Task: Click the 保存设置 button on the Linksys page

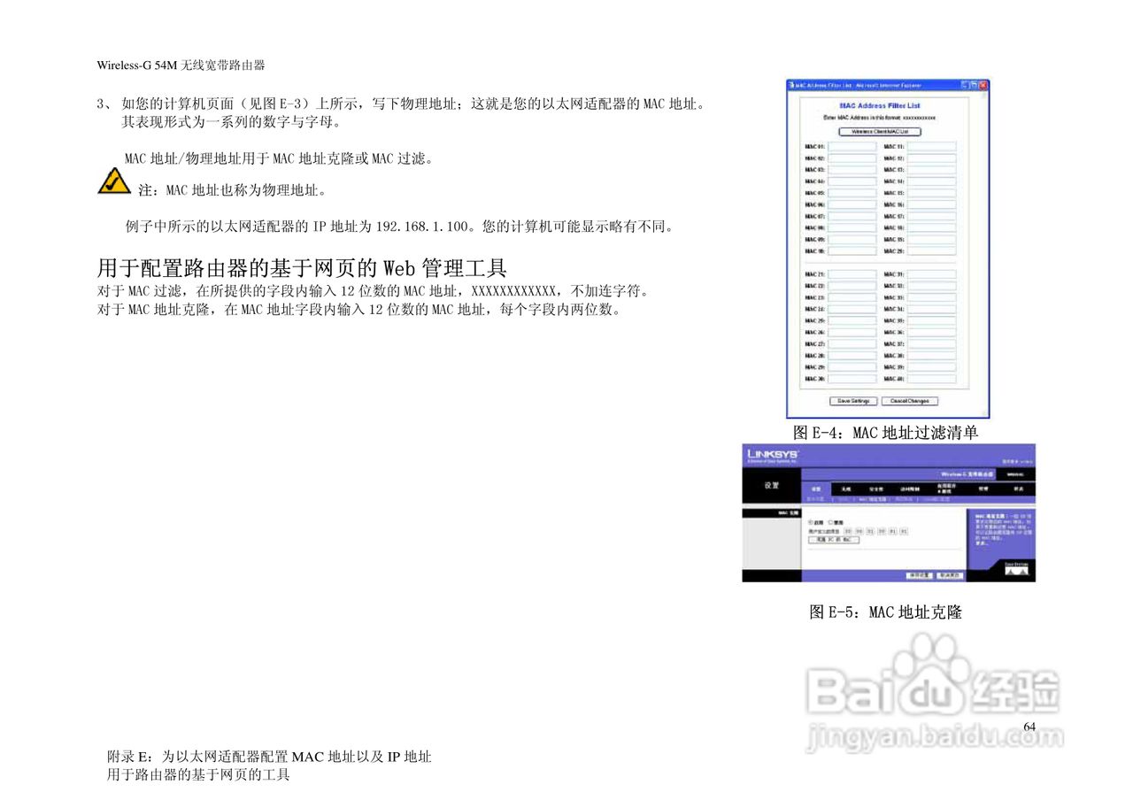Action: 921,574
